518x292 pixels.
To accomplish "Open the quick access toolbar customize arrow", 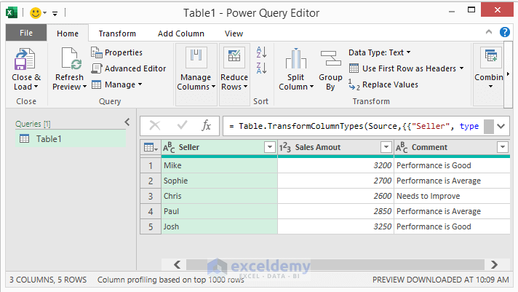I will tap(55, 14).
